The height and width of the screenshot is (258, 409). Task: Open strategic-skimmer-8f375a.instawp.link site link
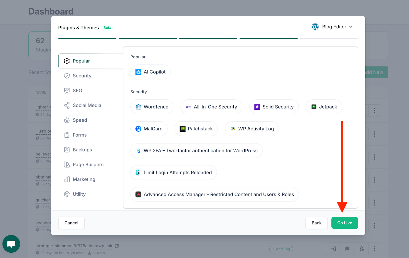click(x=74, y=246)
